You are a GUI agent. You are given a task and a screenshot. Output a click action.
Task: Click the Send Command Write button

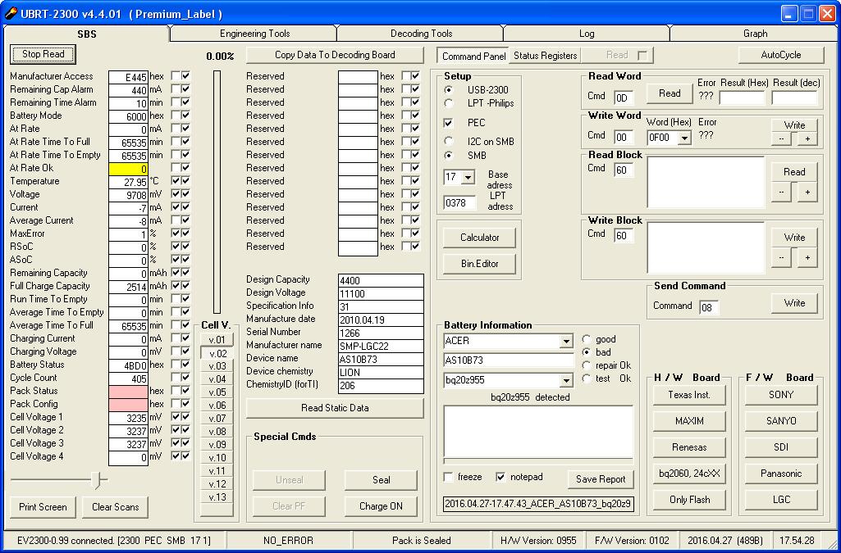pos(794,303)
